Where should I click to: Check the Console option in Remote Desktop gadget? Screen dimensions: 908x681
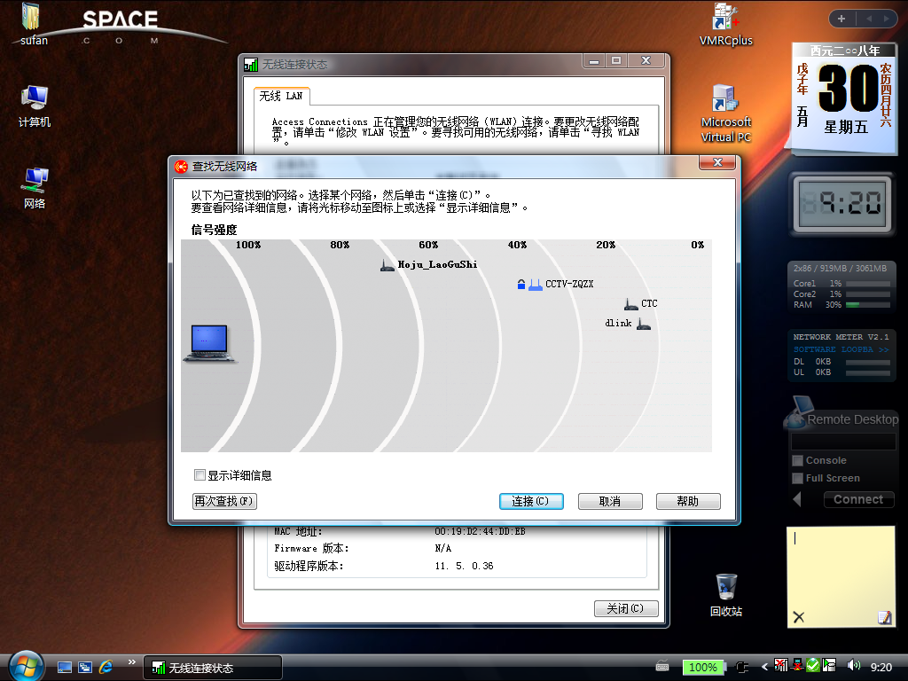(797, 461)
